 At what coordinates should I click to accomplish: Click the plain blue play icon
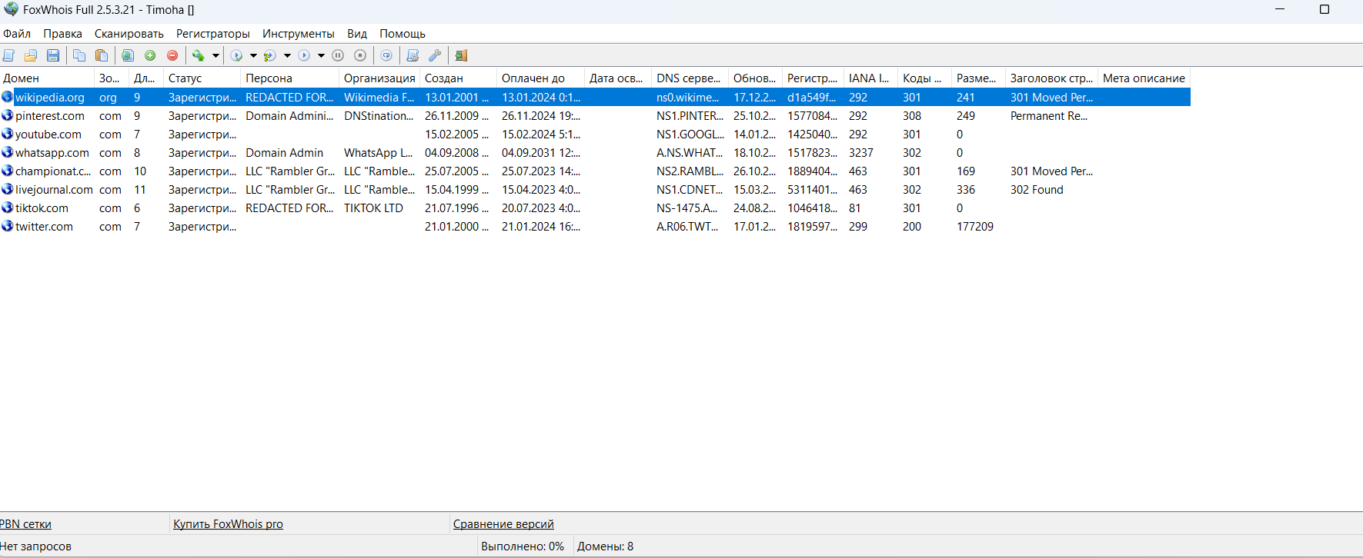(304, 55)
